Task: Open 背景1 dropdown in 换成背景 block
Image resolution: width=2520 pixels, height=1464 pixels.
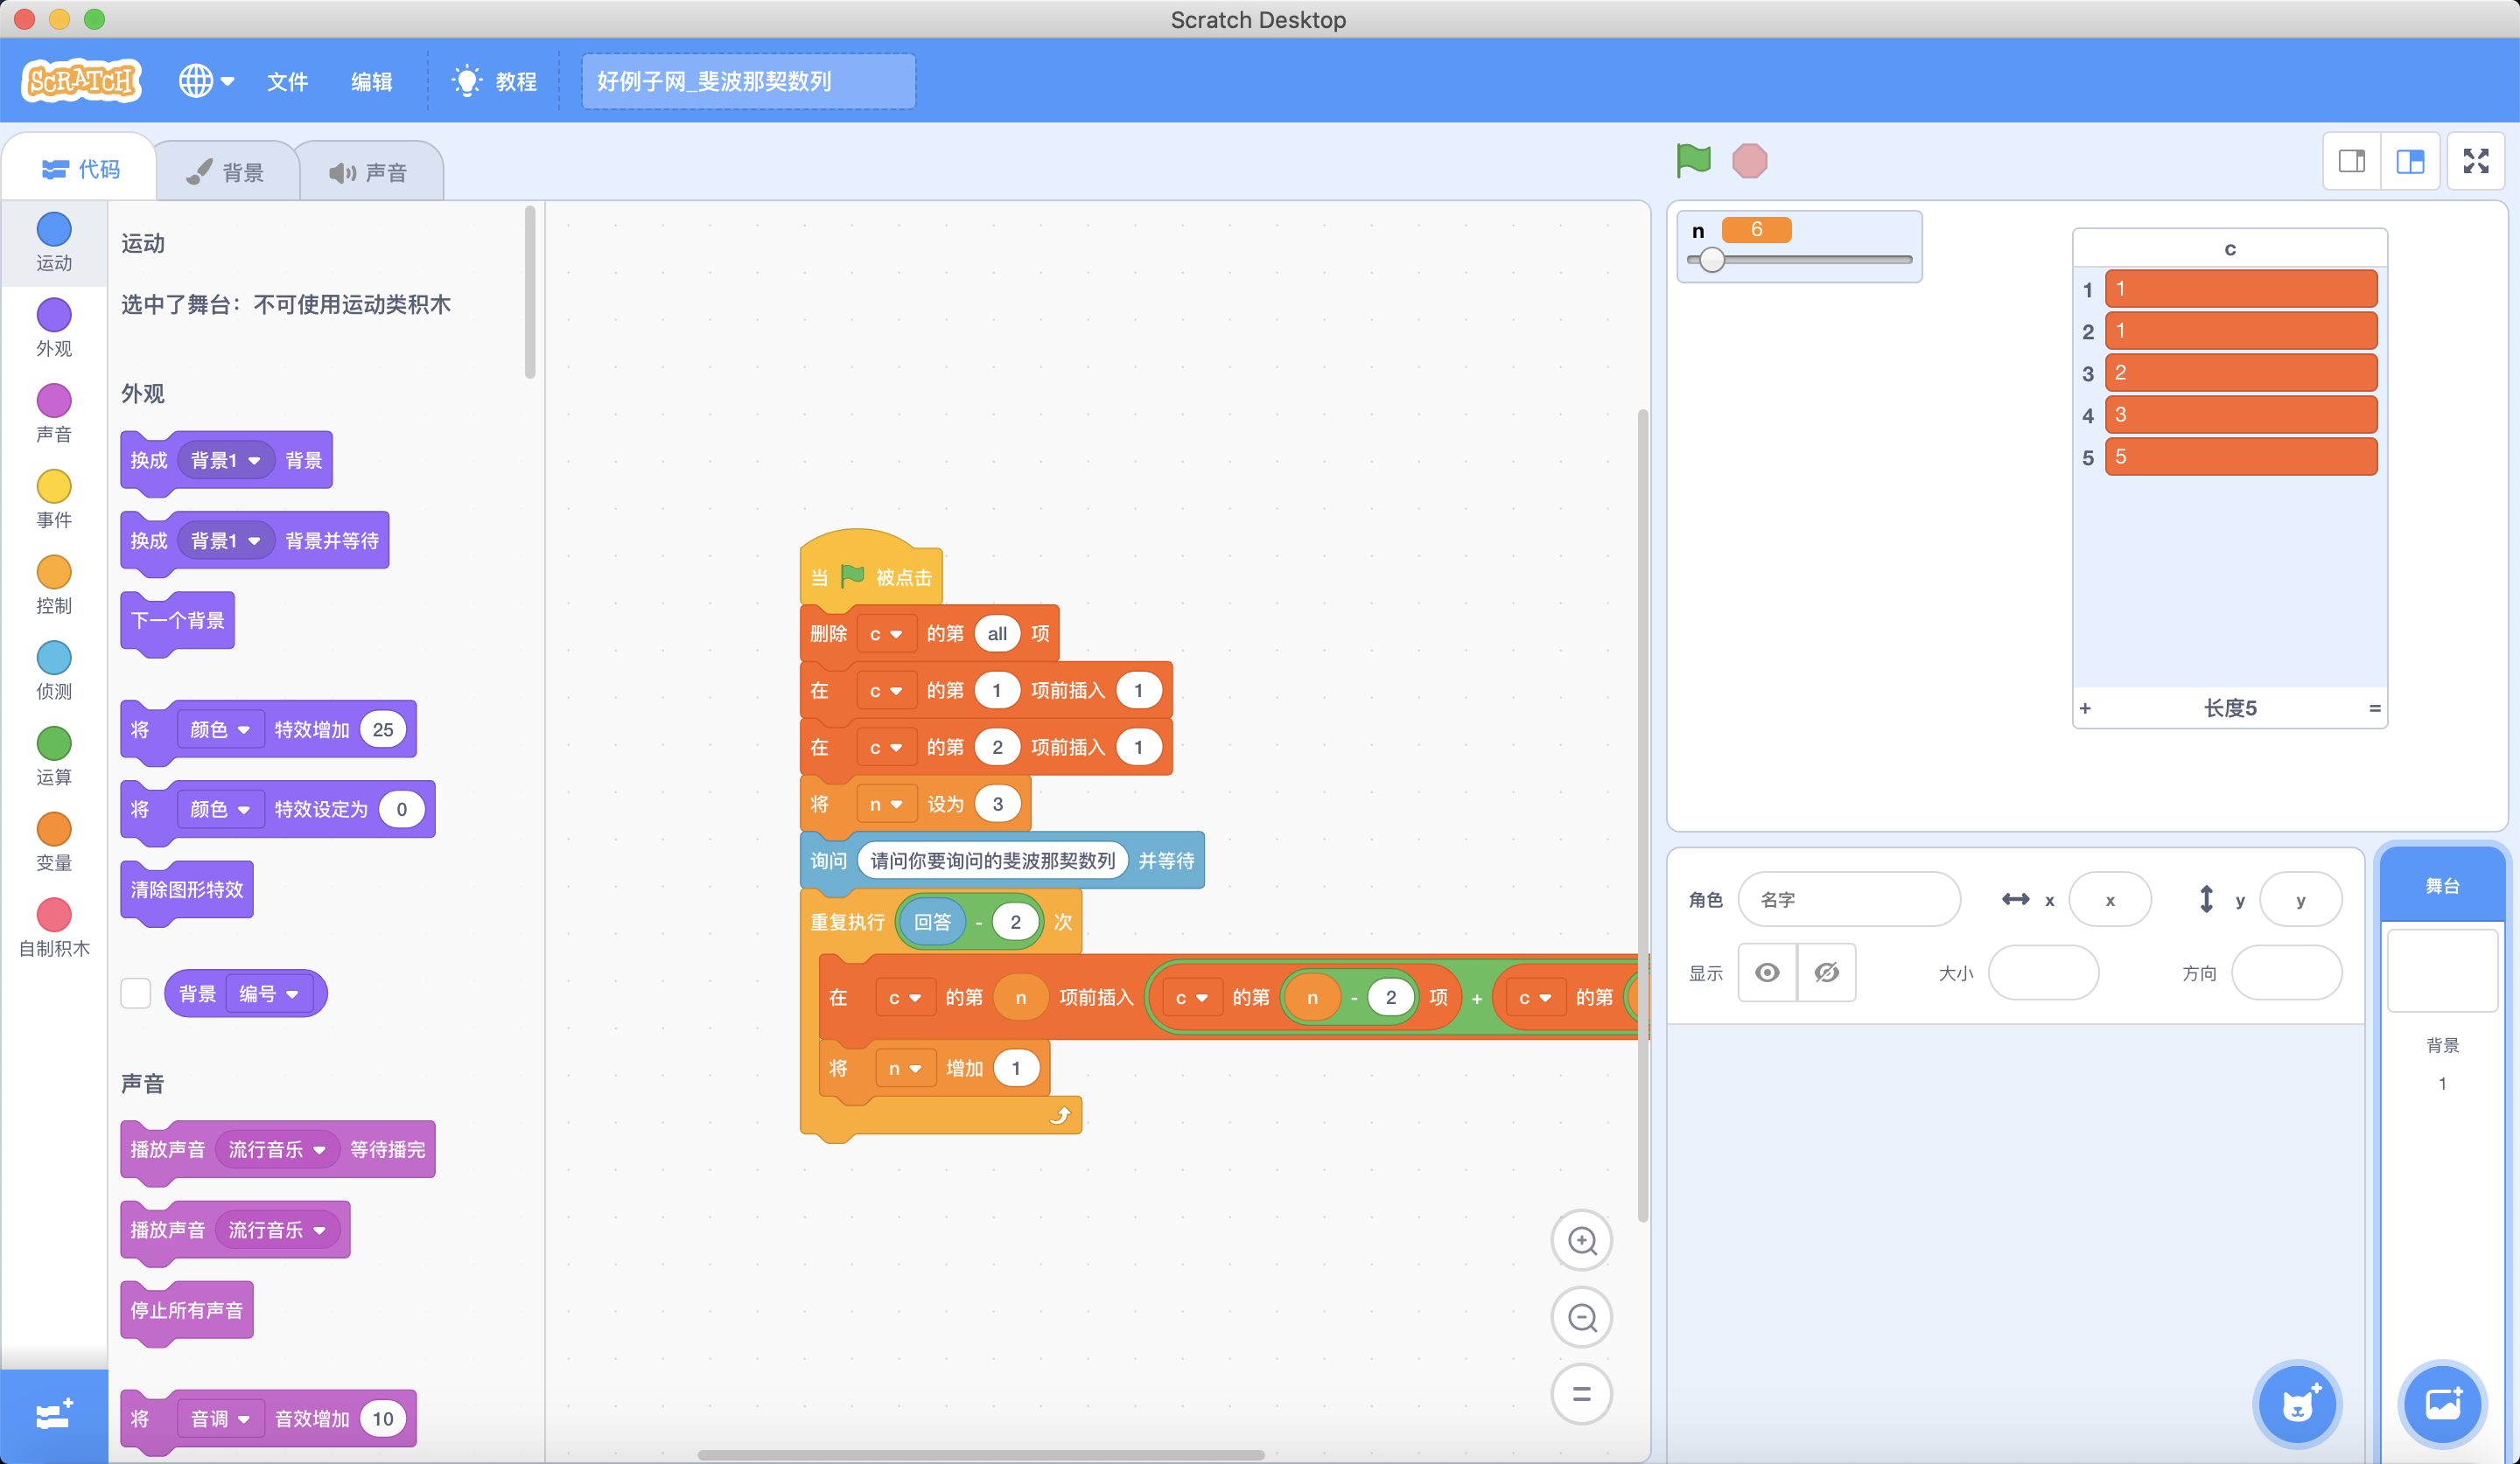Action: (226, 460)
